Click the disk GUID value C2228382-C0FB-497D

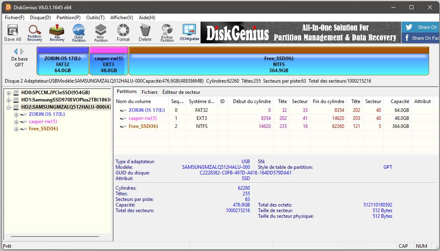point(245,173)
